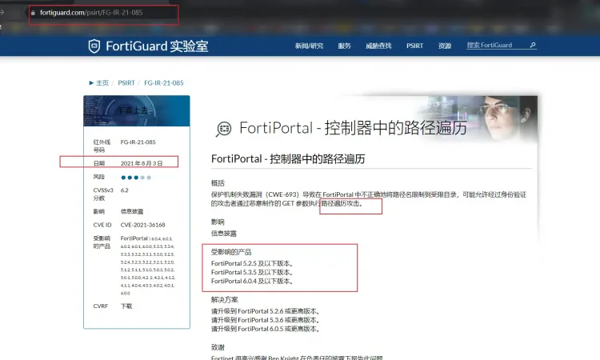Image resolution: width=600 pixels, height=360 pixels.
Task: Open the 新闻/研究 menu
Action: 309,46
